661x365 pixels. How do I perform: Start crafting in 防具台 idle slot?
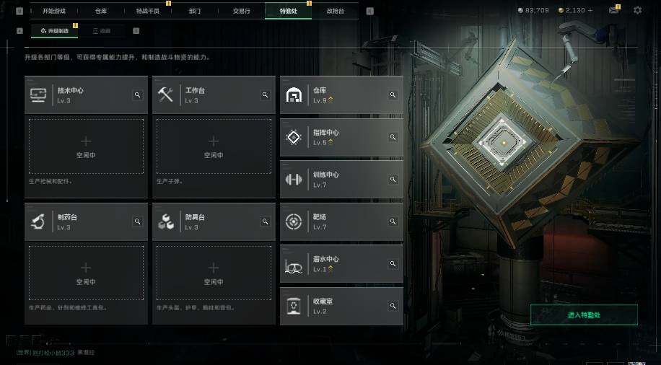pos(214,273)
